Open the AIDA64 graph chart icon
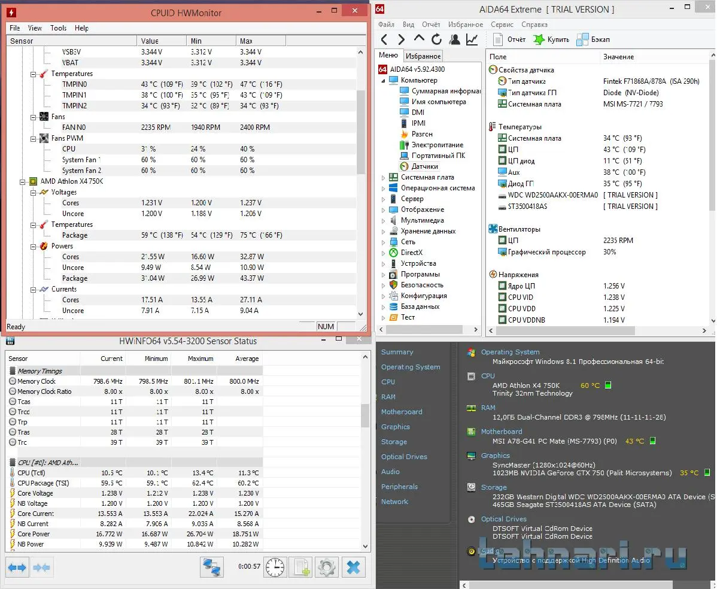This screenshot has height=589, width=717. coord(472,40)
